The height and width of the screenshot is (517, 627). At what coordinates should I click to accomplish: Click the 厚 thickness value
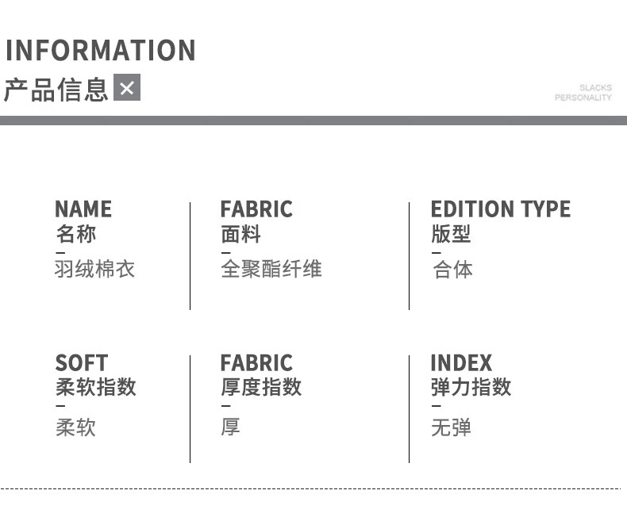[230, 427]
